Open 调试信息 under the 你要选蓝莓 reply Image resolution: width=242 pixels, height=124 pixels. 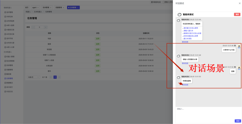coord(185,85)
